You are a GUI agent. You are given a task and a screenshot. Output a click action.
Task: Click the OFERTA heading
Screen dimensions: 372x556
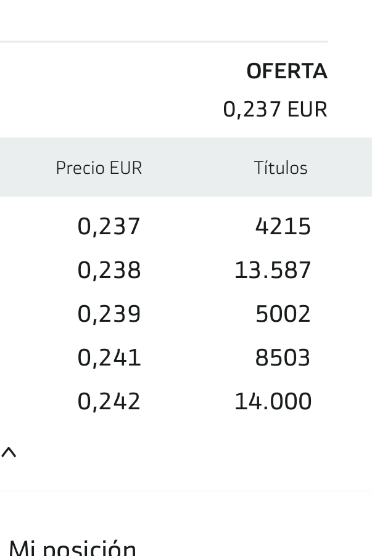tap(287, 72)
